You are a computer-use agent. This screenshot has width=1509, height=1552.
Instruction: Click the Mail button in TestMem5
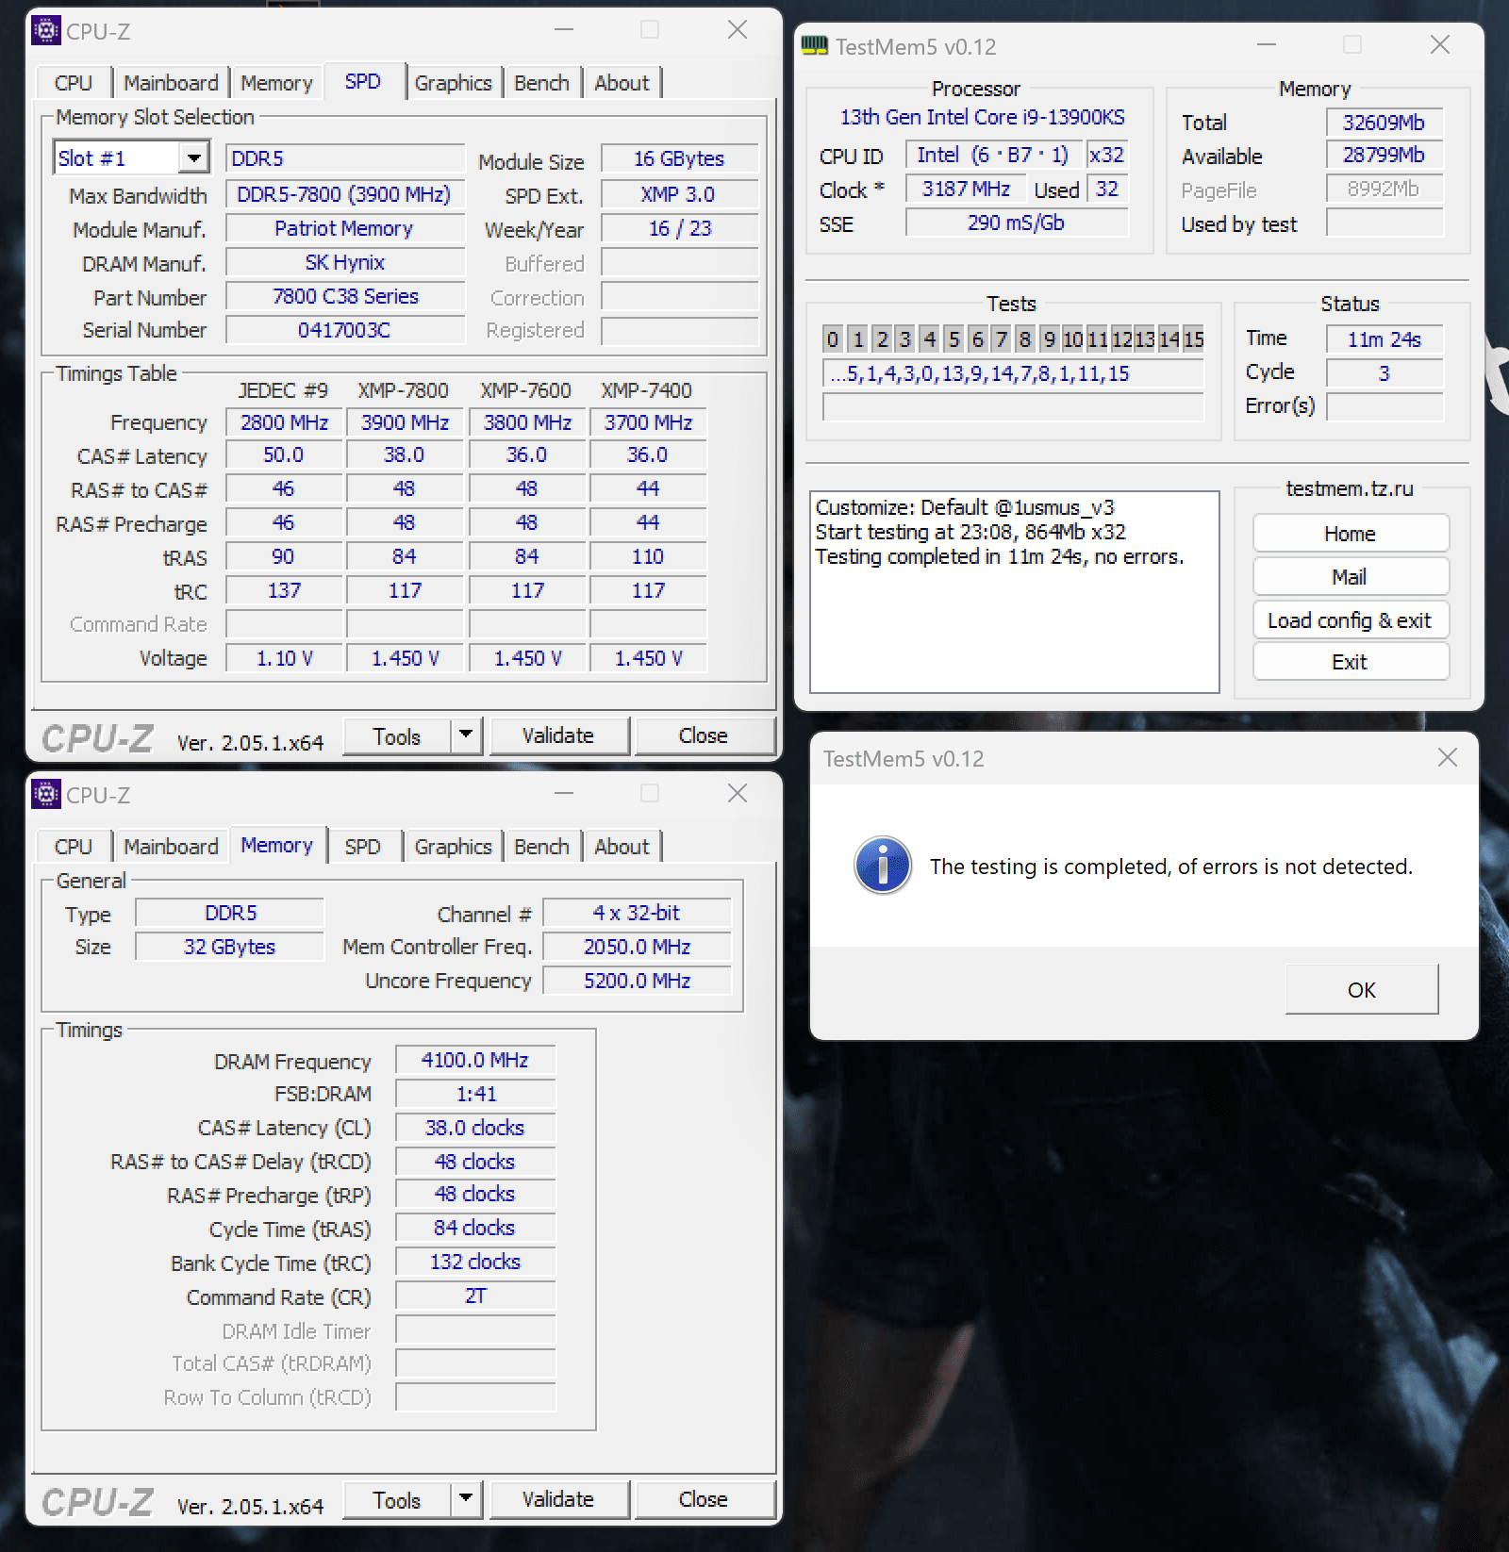pyautogui.click(x=1350, y=577)
